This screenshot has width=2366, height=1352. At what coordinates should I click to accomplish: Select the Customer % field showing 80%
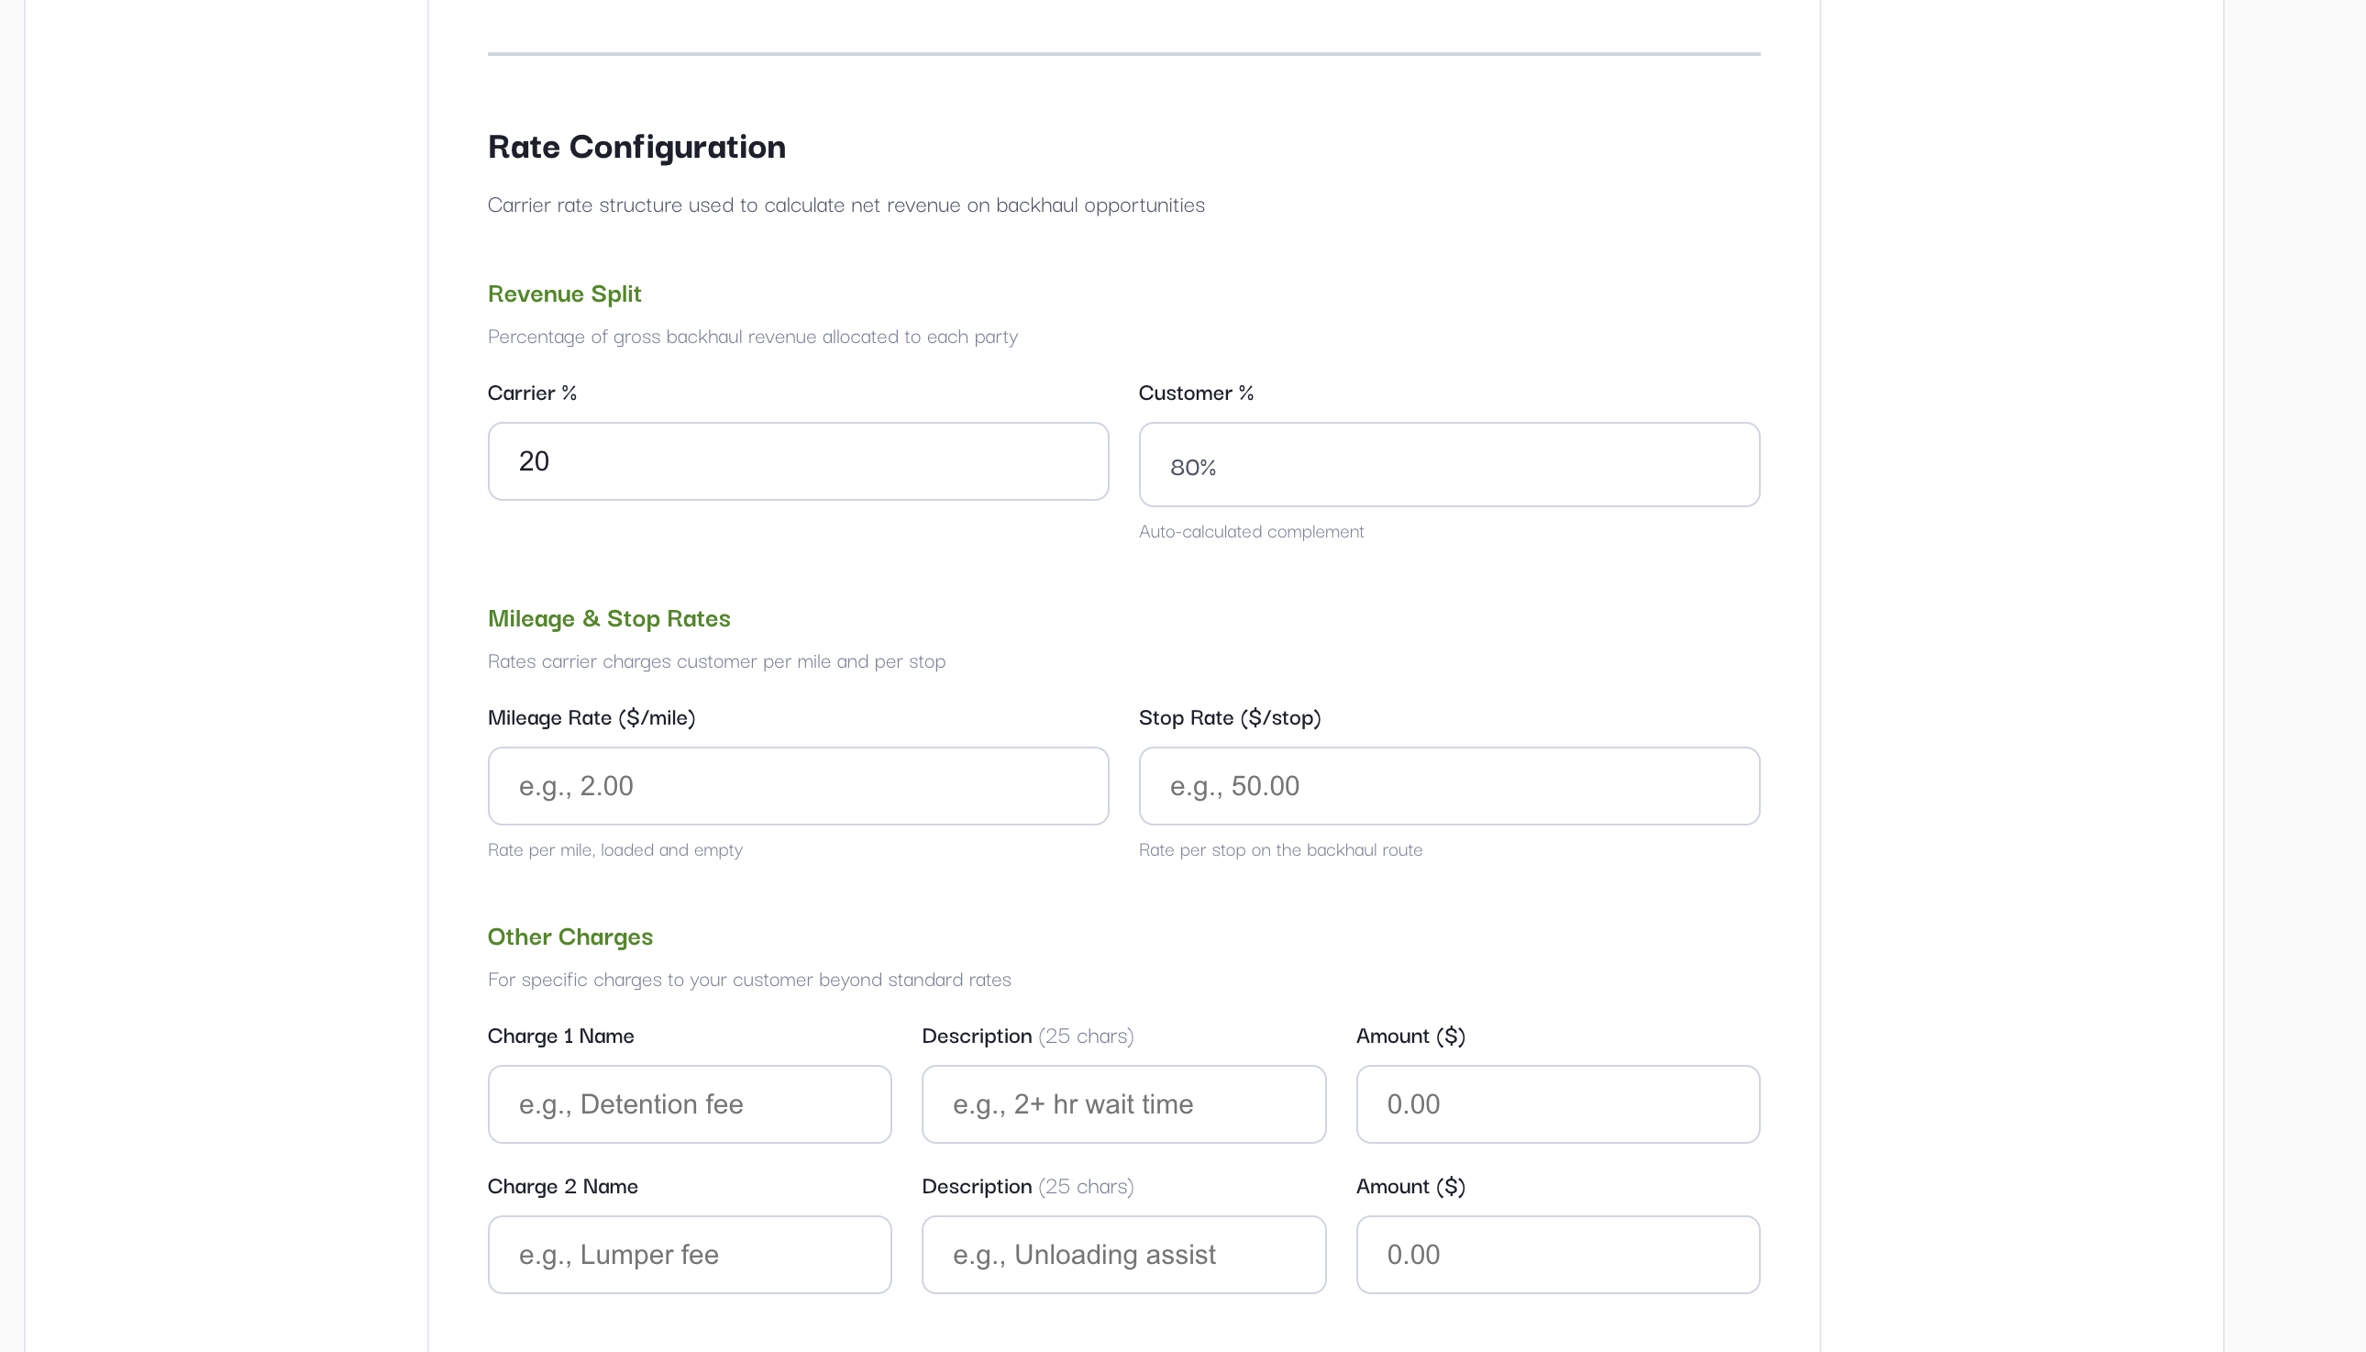tap(1447, 464)
